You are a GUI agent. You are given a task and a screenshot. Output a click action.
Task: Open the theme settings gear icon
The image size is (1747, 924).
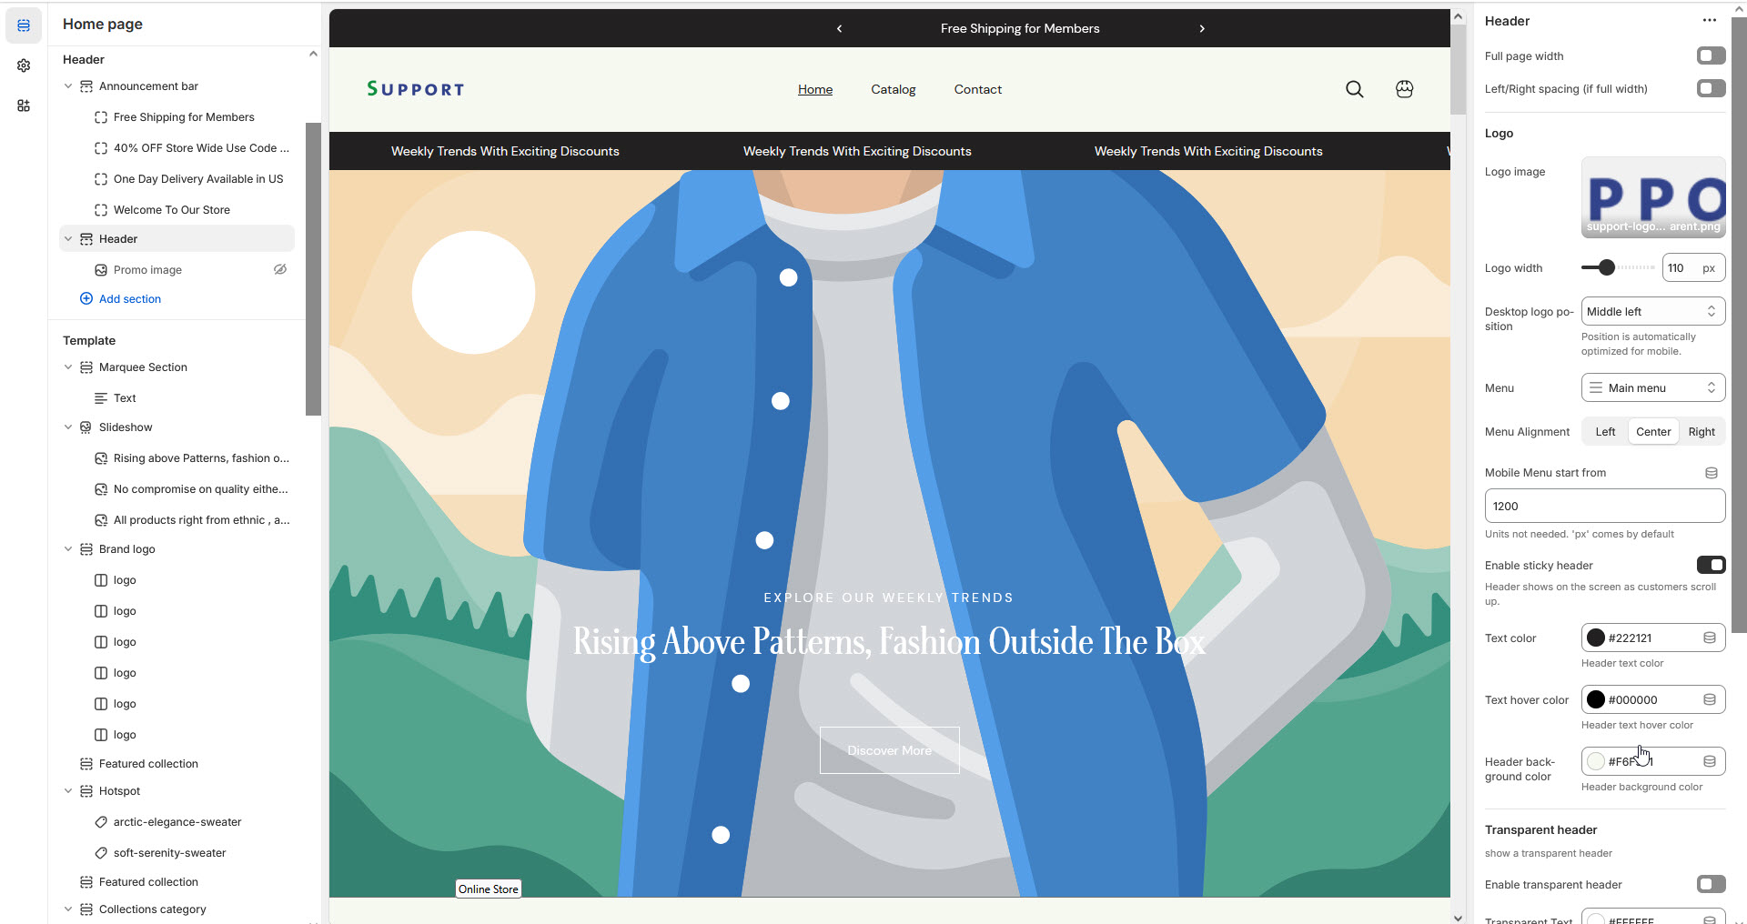coord(24,65)
